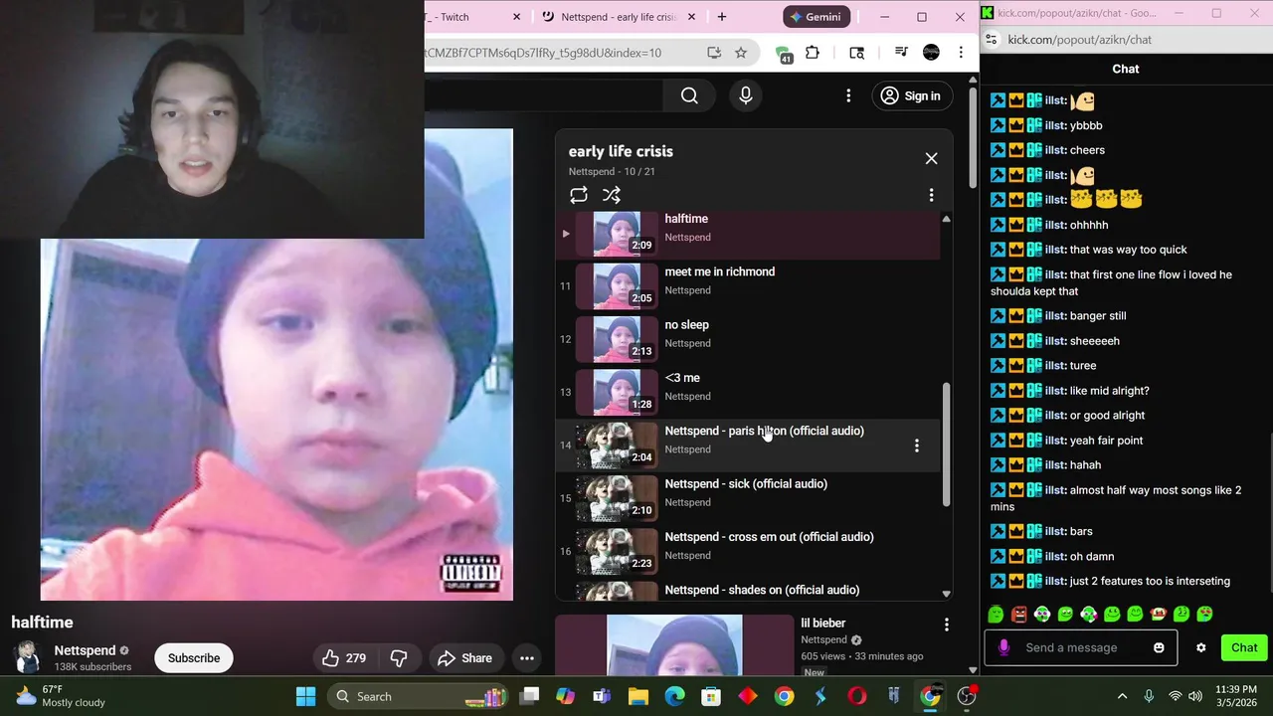1273x716 pixels.
Task: Open Gemini in Chrome
Action: pyautogui.click(x=816, y=17)
